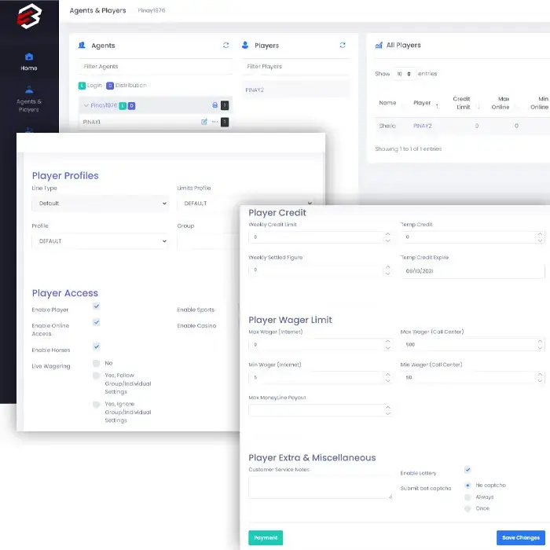
Task: Sort All Players by Credit Limit column
Action: 461,103
